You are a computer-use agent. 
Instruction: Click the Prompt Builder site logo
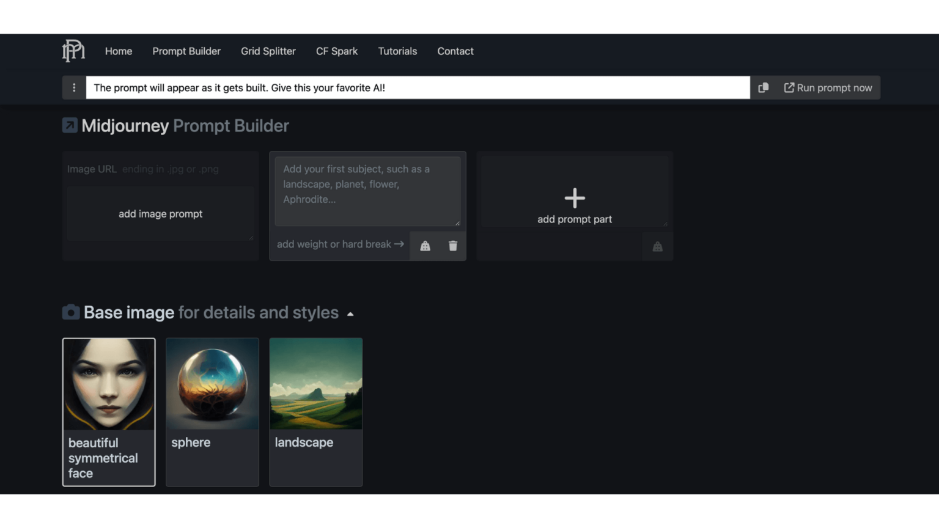[x=73, y=51]
